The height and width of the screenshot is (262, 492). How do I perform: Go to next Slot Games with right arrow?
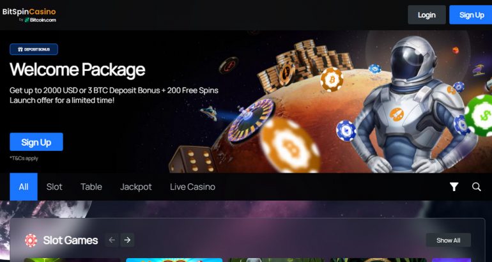[127, 240]
